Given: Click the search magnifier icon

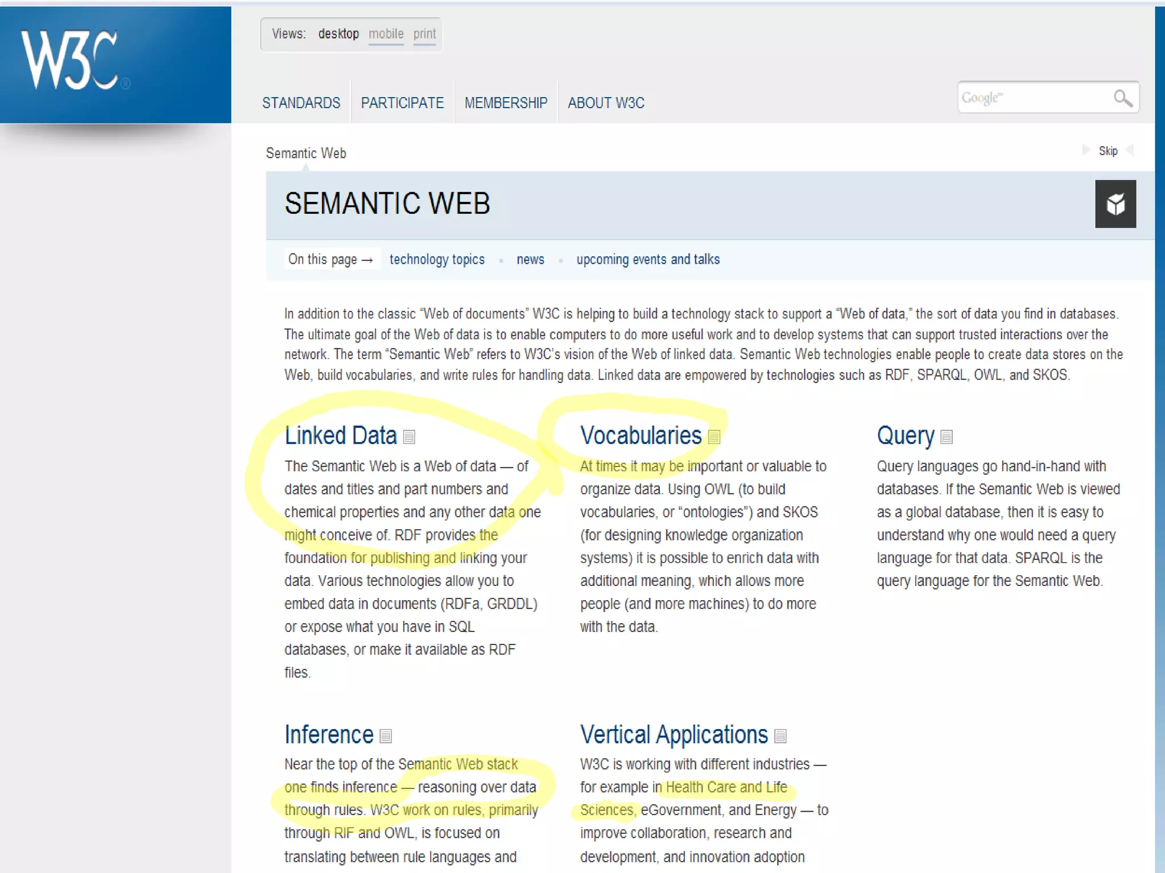Looking at the screenshot, I should coord(1122,98).
